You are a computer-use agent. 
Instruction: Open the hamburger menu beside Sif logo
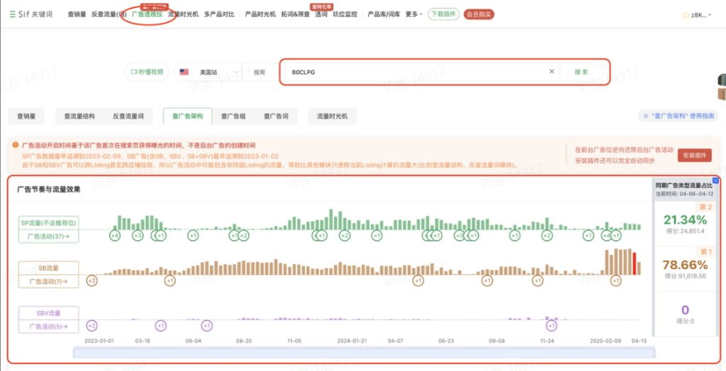pyautogui.click(x=12, y=14)
